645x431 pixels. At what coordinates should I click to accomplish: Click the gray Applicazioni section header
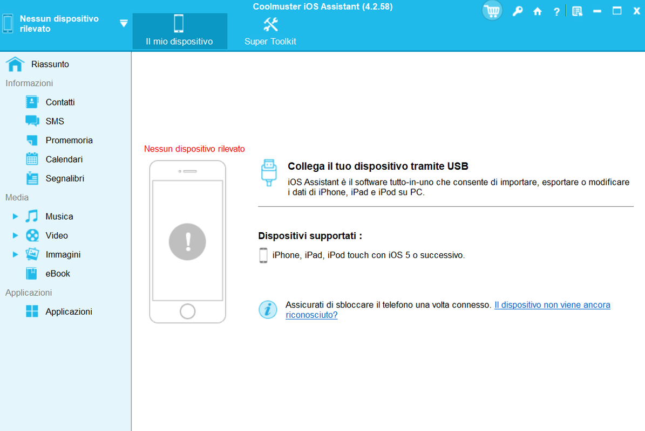[x=29, y=293]
